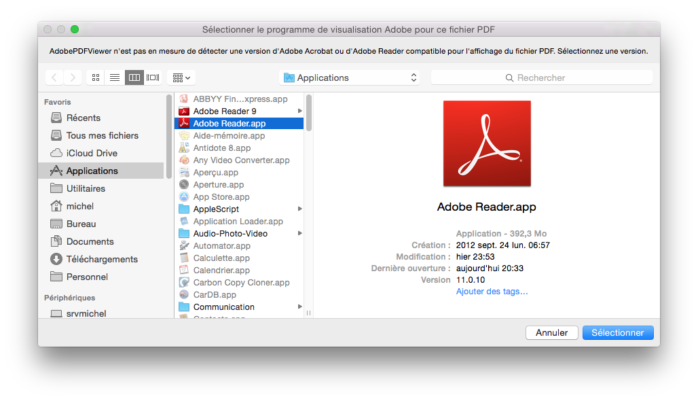Select CarDB.app in list
Viewport: 698px width, 401px height.
tap(239, 295)
